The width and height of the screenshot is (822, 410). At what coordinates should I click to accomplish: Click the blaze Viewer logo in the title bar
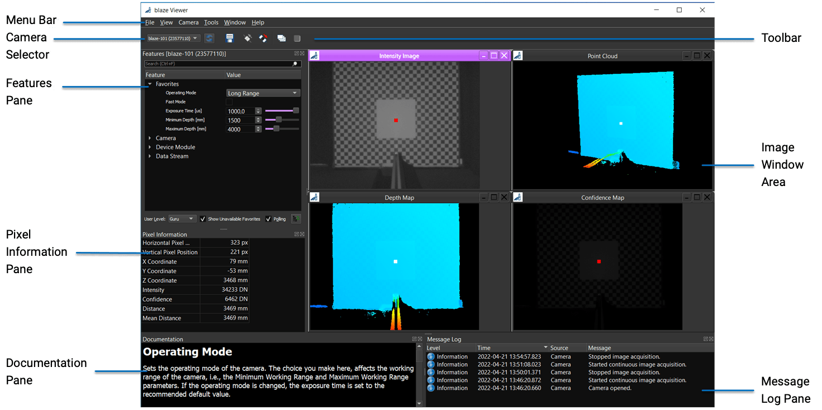(148, 10)
